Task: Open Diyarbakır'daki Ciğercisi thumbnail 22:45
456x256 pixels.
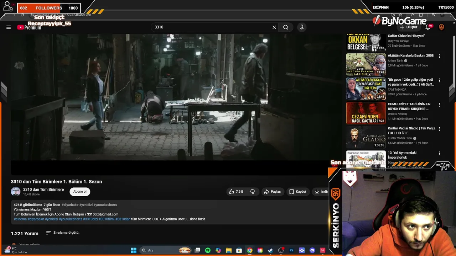Action: tap(366, 89)
